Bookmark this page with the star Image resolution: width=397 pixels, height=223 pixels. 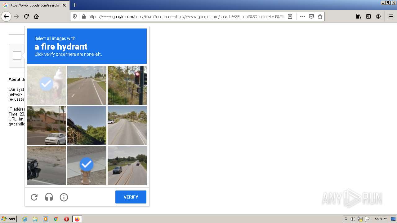320,16
